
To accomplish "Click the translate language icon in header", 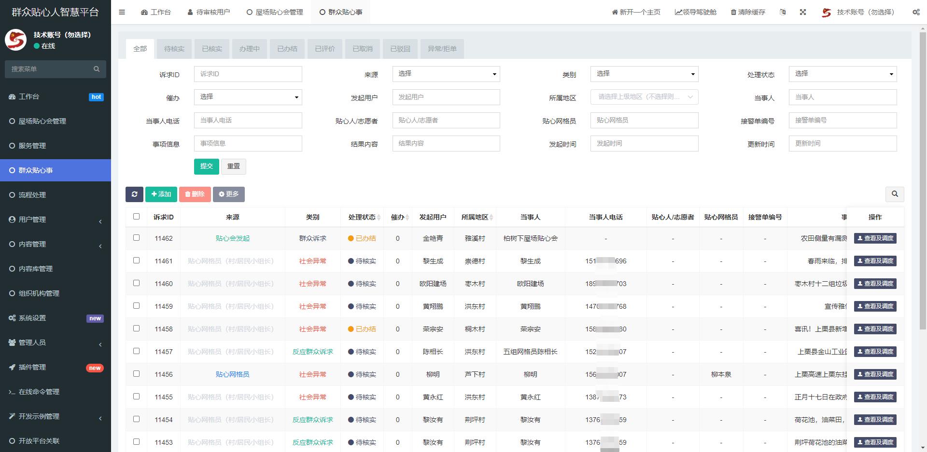I will coord(783,12).
